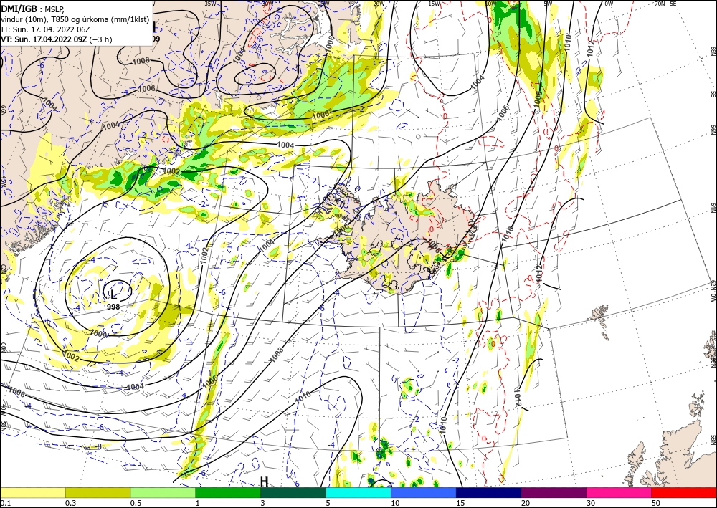Choose the purple 20 mm legend swatch
The image size is (717, 508).
554,492
